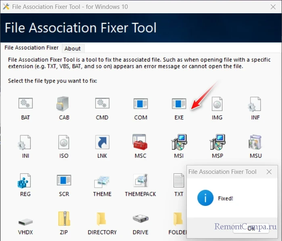Select the SCR screensaver icon
The width and height of the screenshot is (282, 241).
(x=64, y=180)
